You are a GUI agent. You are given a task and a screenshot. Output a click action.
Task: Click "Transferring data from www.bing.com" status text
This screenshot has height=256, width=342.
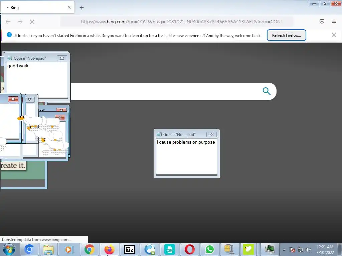[x=36, y=240]
